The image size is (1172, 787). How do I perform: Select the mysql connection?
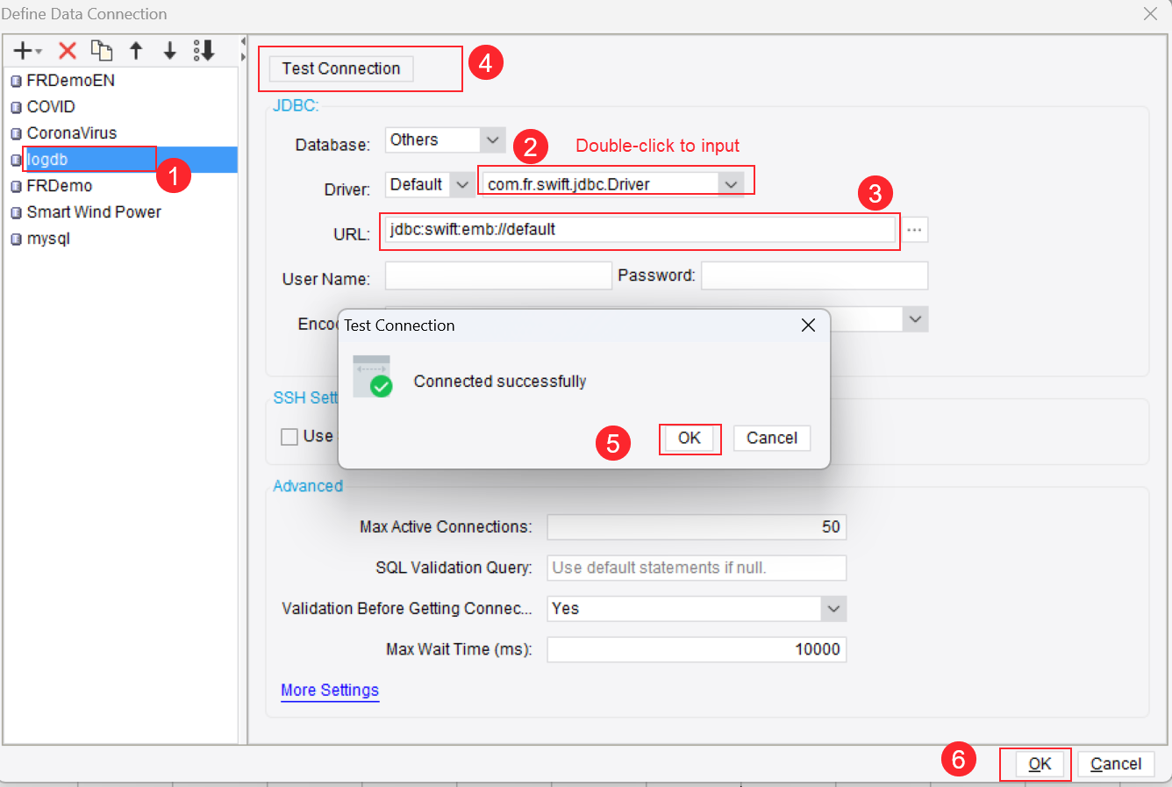point(120,239)
